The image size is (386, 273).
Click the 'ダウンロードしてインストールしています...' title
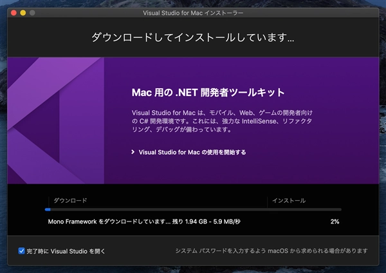[193, 37]
